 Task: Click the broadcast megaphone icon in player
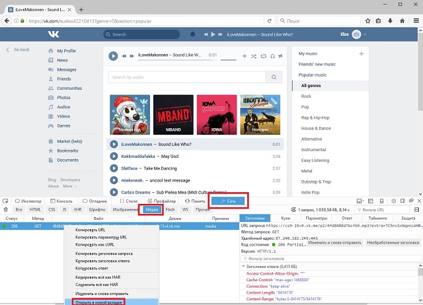pos(280,56)
